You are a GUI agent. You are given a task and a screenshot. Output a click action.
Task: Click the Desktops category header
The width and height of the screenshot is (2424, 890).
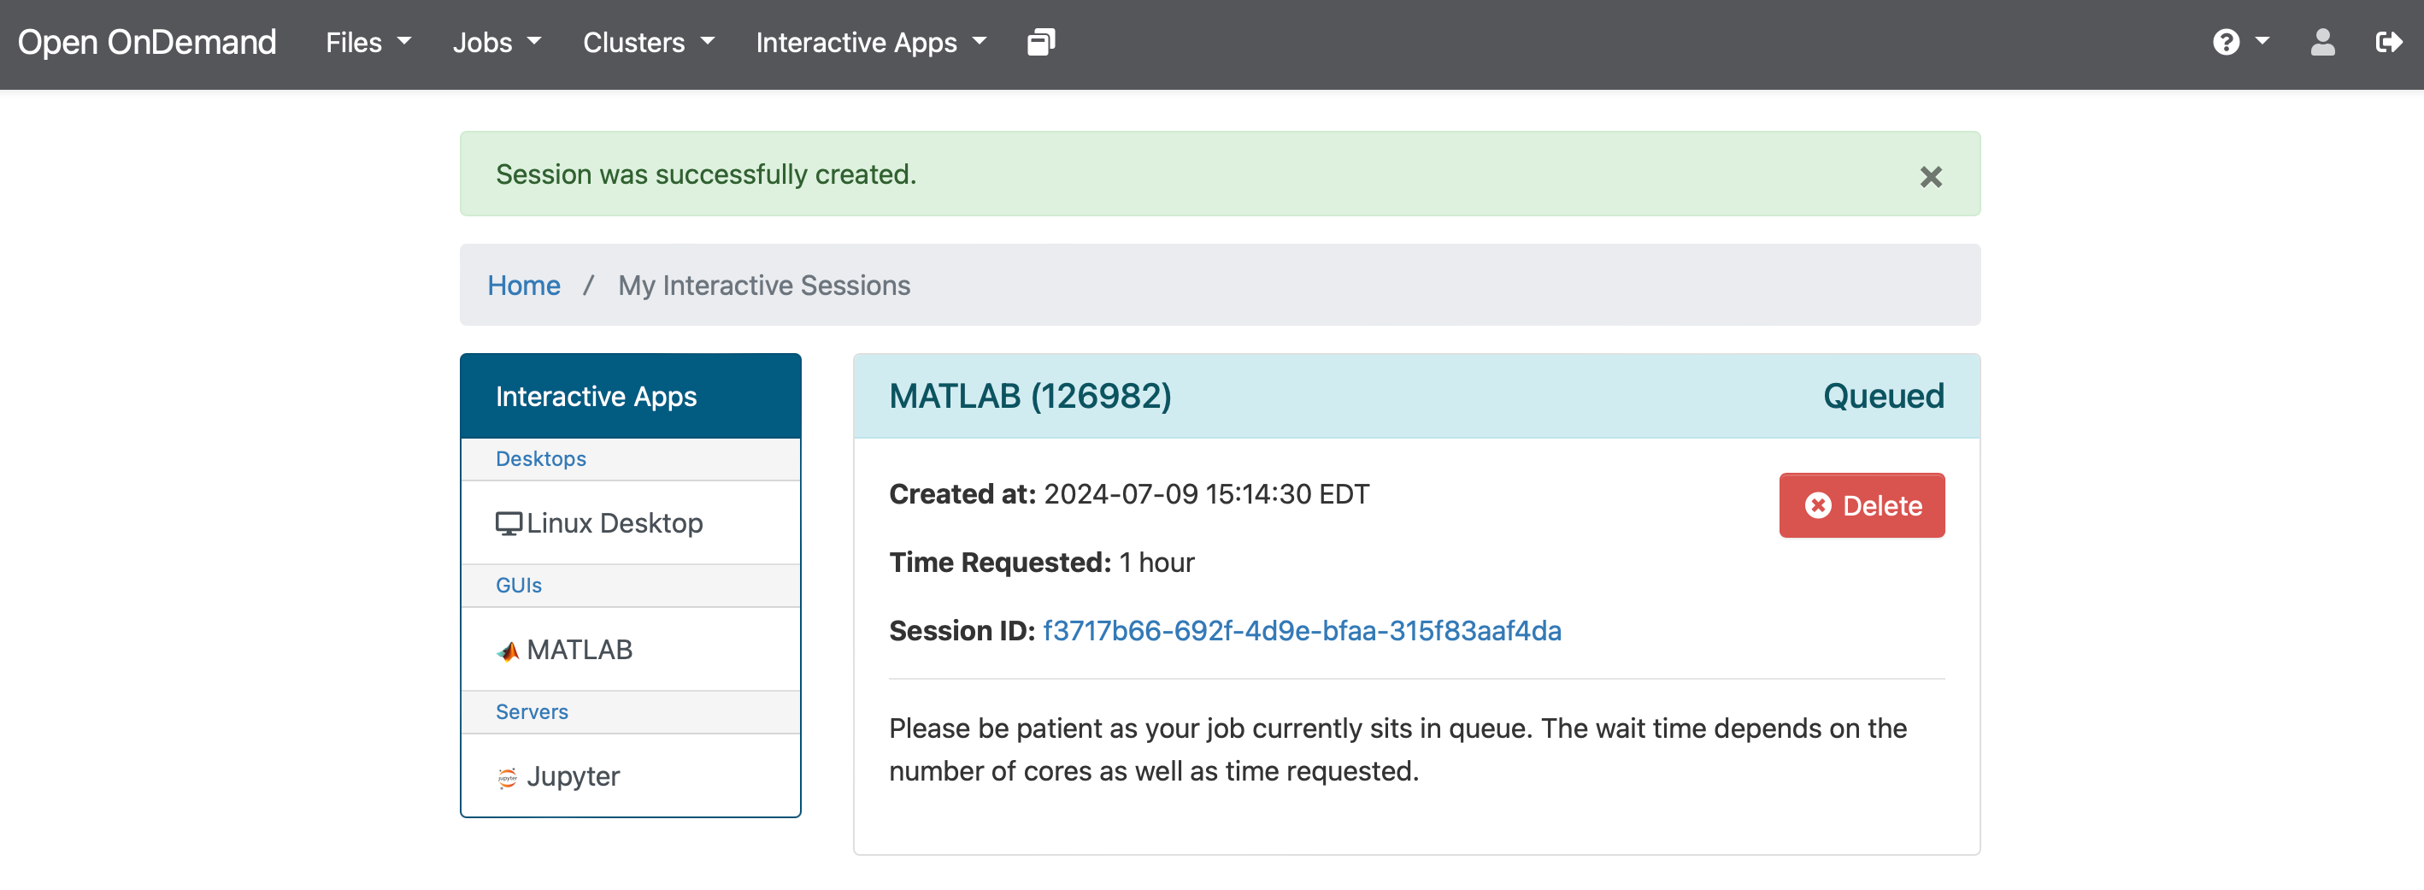point(541,459)
